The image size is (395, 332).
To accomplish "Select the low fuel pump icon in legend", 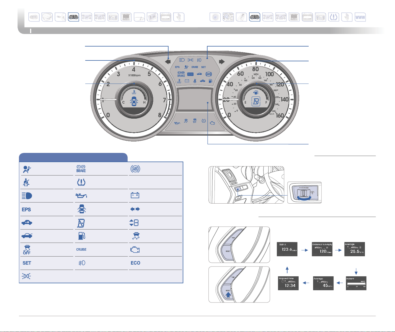I will [82, 236].
